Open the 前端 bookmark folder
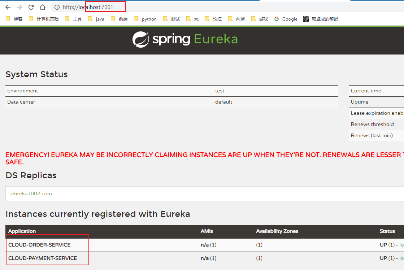Image resolution: width=404 pixels, height=270 pixels. pos(119,19)
